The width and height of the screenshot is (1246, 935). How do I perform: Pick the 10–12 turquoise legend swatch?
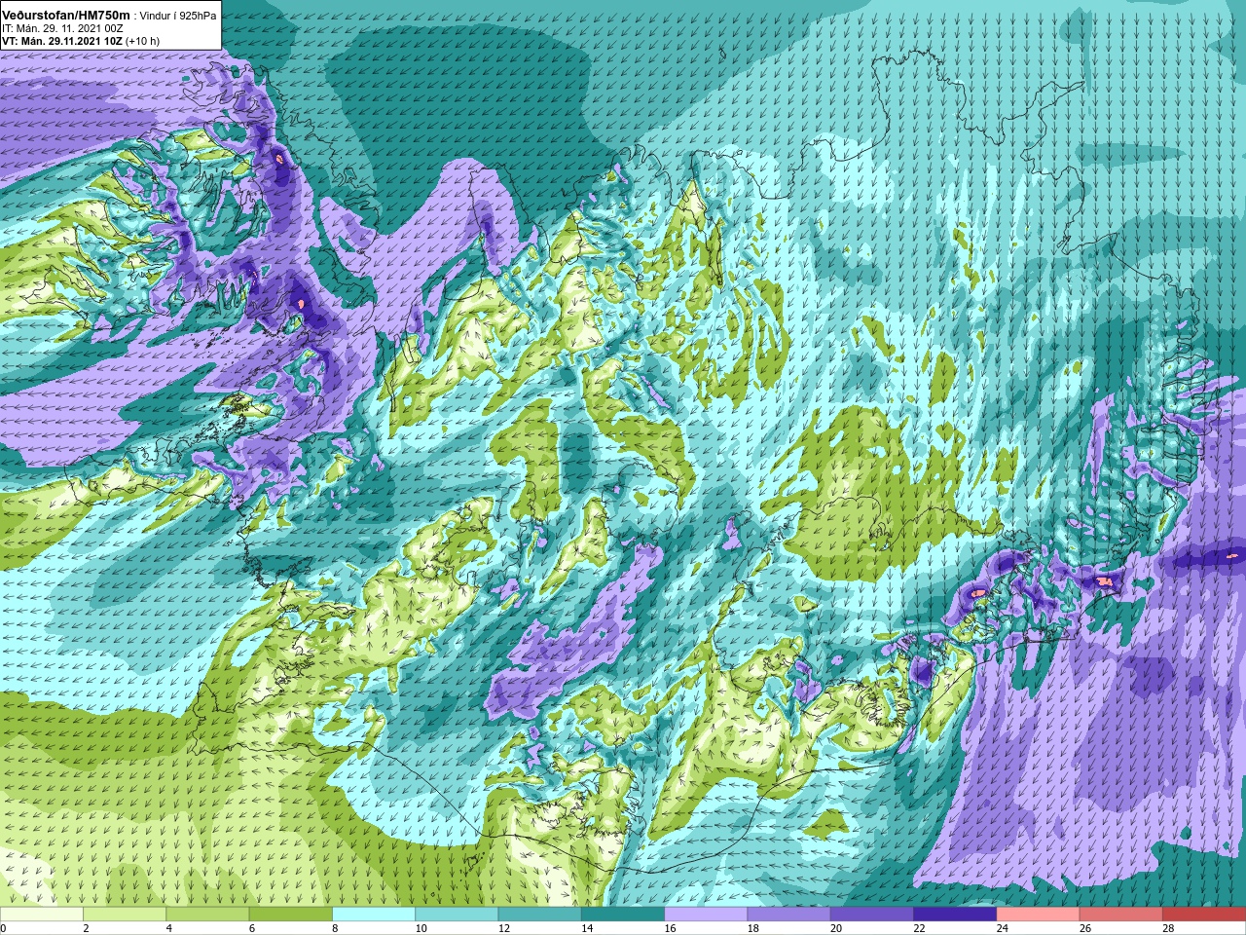pos(457,915)
